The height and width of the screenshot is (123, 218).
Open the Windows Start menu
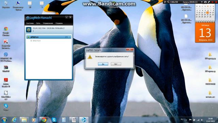[4, 120]
